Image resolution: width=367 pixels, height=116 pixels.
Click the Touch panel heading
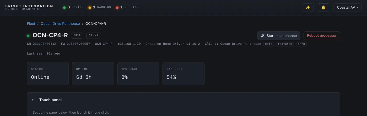coord(50,100)
